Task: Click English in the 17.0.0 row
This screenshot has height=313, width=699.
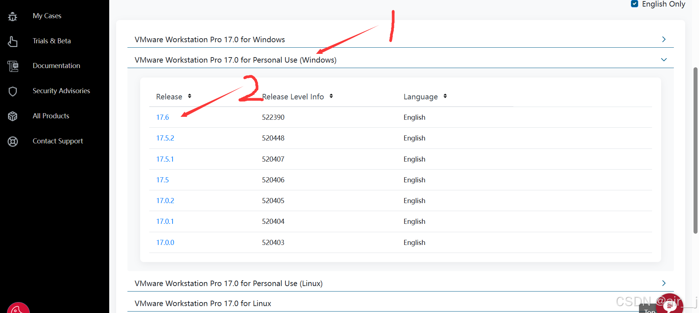Action: tap(414, 243)
